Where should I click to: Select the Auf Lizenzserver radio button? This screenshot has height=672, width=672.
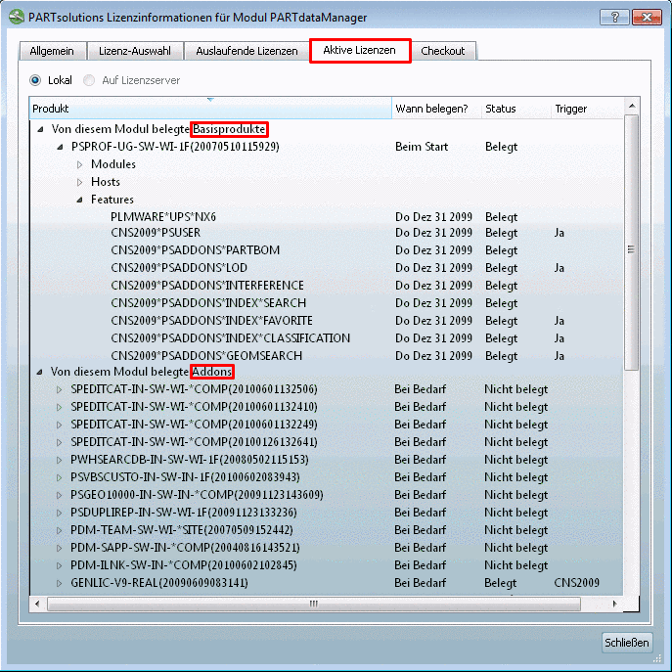89,80
